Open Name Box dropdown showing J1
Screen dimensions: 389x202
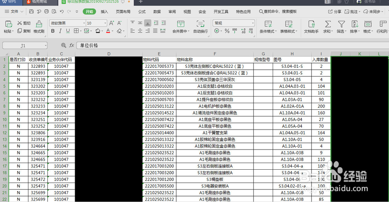[x=46, y=46]
